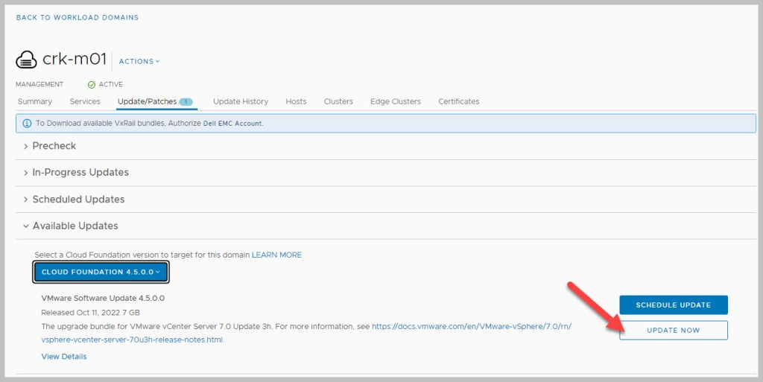The height and width of the screenshot is (382, 763).
Task: Open the Services tab
Action: [85, 101]
